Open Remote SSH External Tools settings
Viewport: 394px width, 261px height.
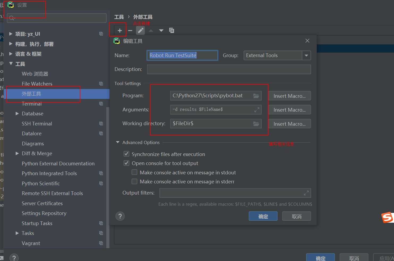pos(52,193)
